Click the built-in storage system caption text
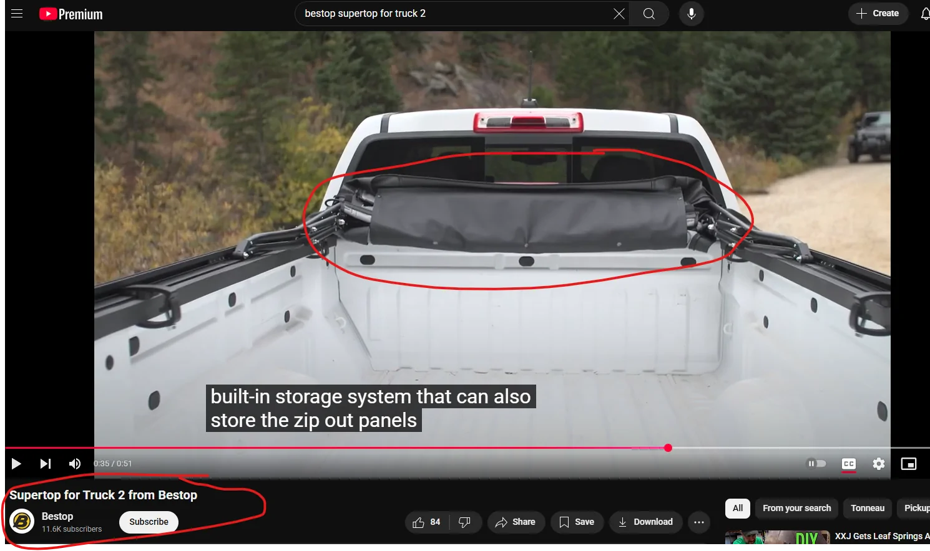Screen dimensions: 930x551 coord(371,408)
